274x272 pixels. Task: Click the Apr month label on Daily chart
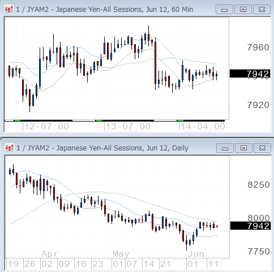(49, 254)
